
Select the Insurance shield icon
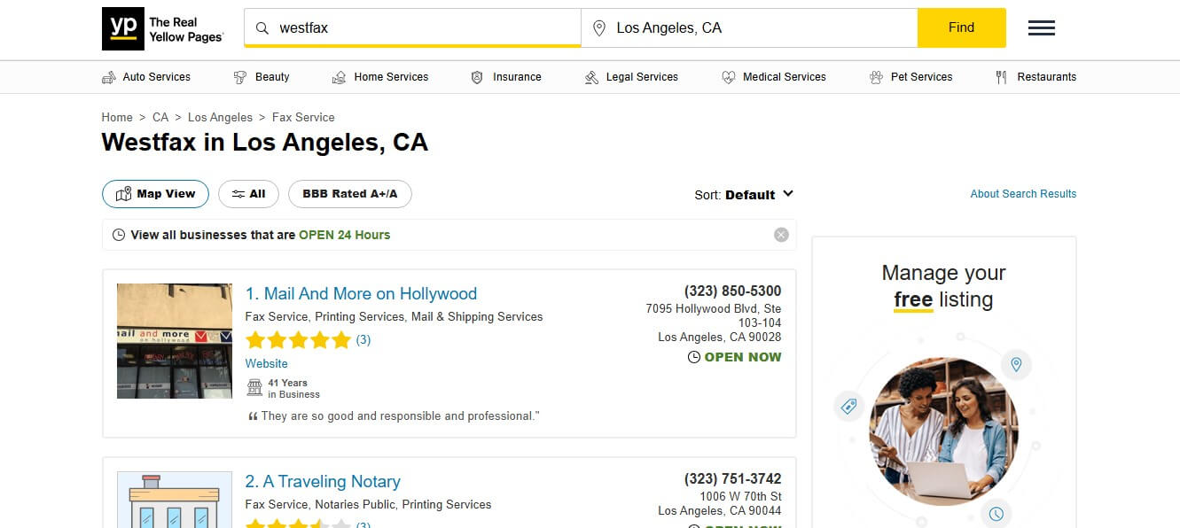[476, 77]
